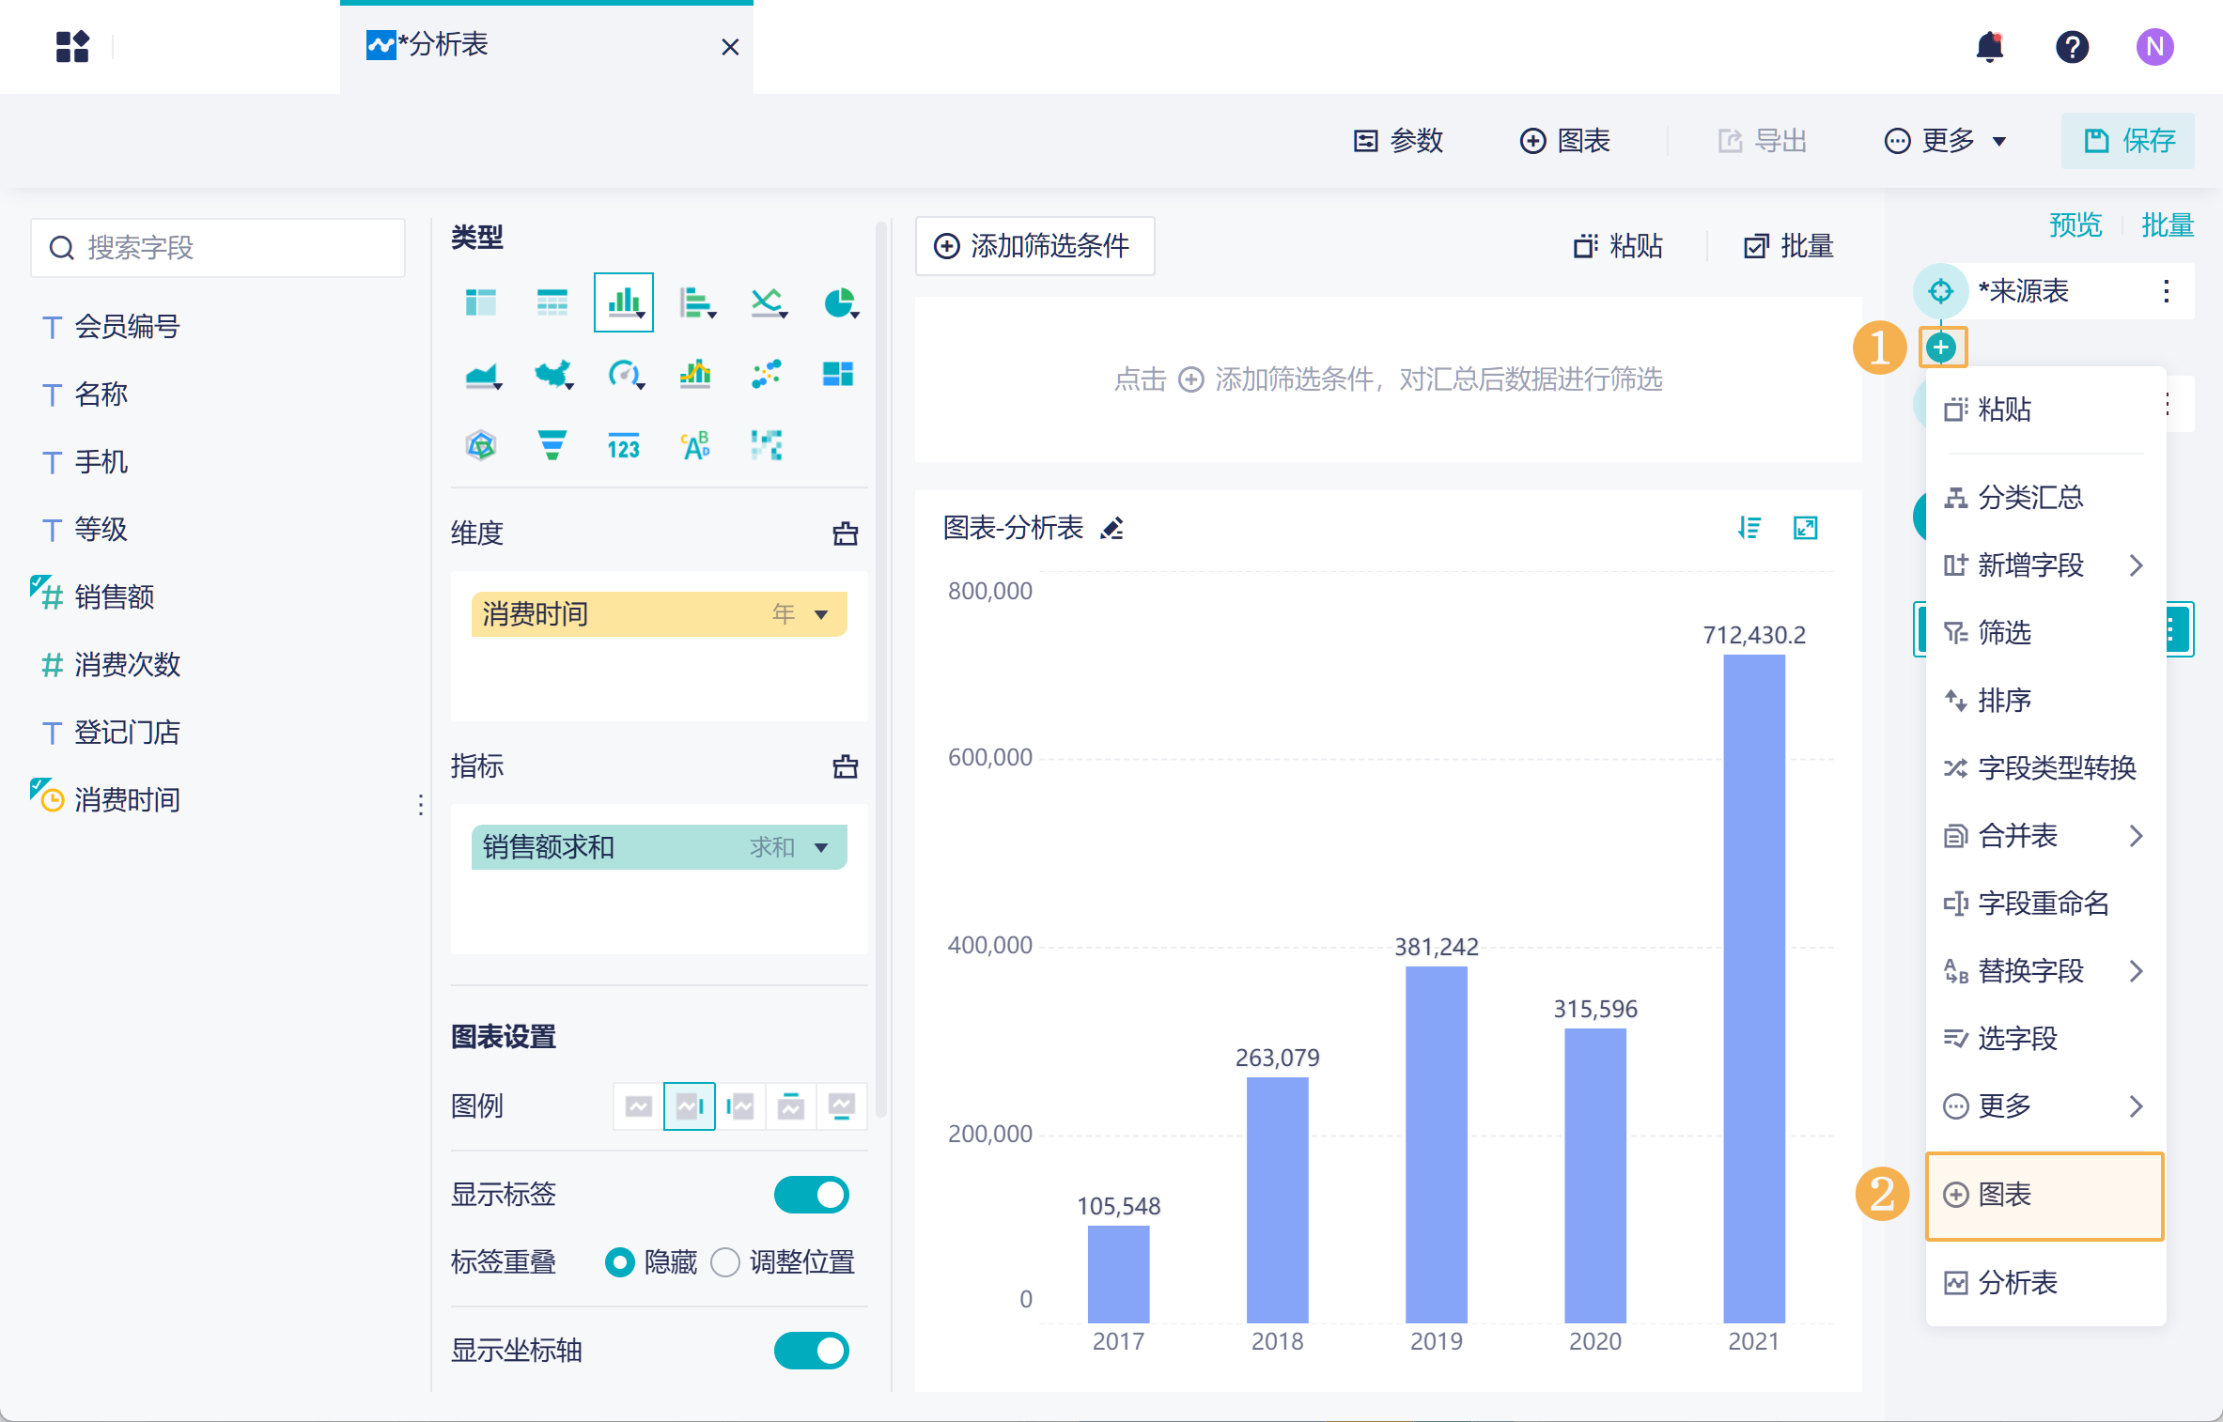Open the 销售额求和 aggregation dropdown
Screen dimensions: 2223x1422
tap(820, 847)
